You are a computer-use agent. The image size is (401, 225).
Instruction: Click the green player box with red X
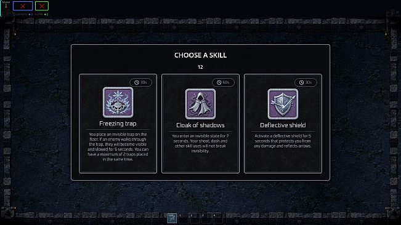click(x=42, y=6)
